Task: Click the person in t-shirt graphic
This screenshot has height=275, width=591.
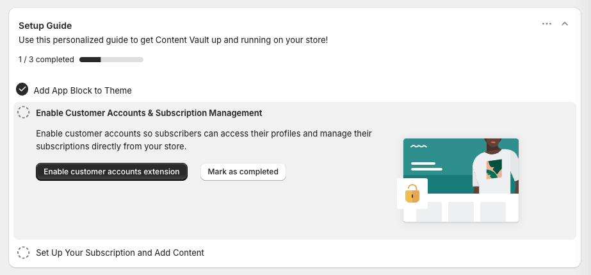Action: point(496,166)
